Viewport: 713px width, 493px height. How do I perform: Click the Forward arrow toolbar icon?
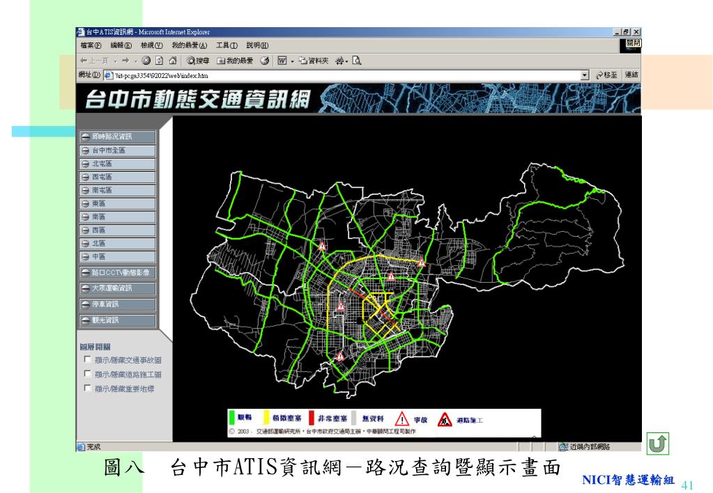(125, 61)
